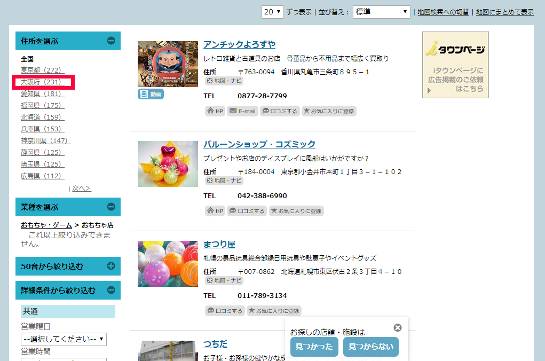Open the 並び替え sort dropdown

(x=381, y=12)
